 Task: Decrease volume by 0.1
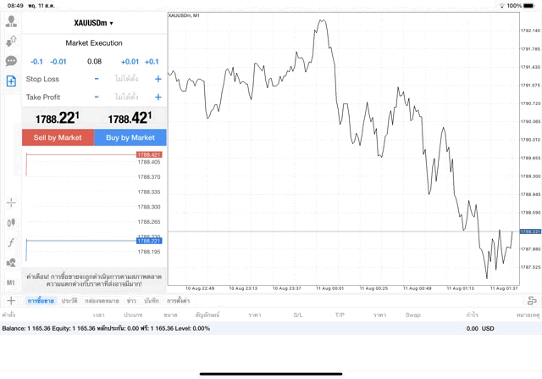(36, 62)
